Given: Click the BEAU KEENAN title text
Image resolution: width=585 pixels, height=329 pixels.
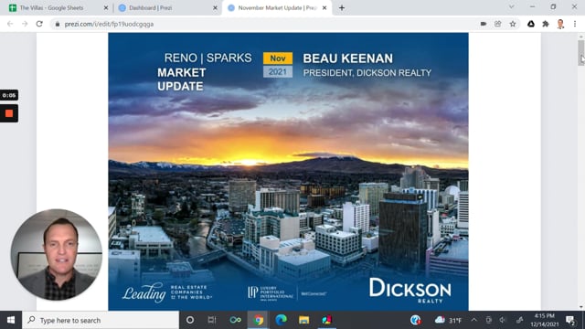Looking at the screenshot, I should pyautogui.click(x=347, y=58).
